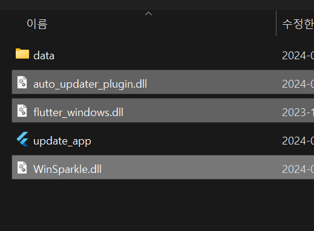This screenshot has height=231, width=314.
Task: Select flutter_windows.dll filename text
Action: coord(78,112)
